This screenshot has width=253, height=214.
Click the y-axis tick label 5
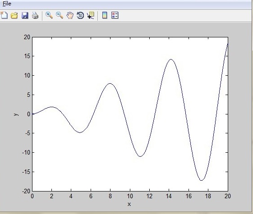click(x=28, y=95)
